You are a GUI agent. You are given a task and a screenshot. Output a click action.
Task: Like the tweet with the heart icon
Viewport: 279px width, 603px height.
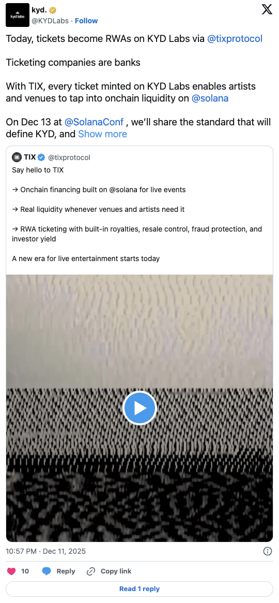11,571
